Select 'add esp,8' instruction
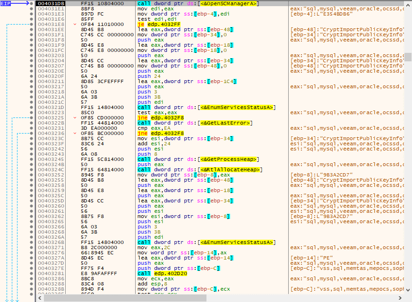This screenshot has width=412, height=302. (152, 284)
